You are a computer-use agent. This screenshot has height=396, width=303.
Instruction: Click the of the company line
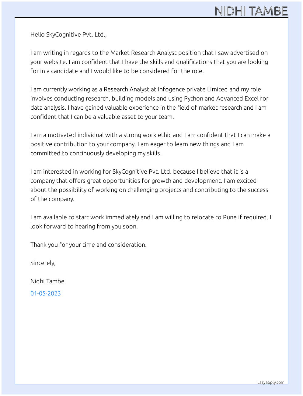[52, 199]
